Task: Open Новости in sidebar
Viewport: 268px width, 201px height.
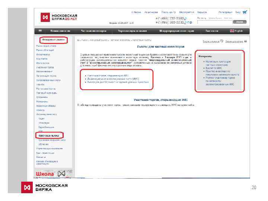Action: (40, 110)
